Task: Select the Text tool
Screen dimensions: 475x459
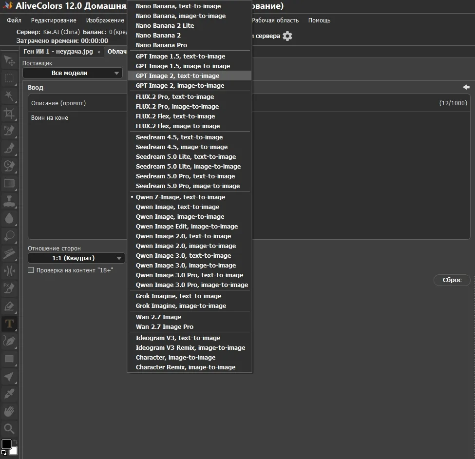Action: pyautogui.click(x=9, y=324)
